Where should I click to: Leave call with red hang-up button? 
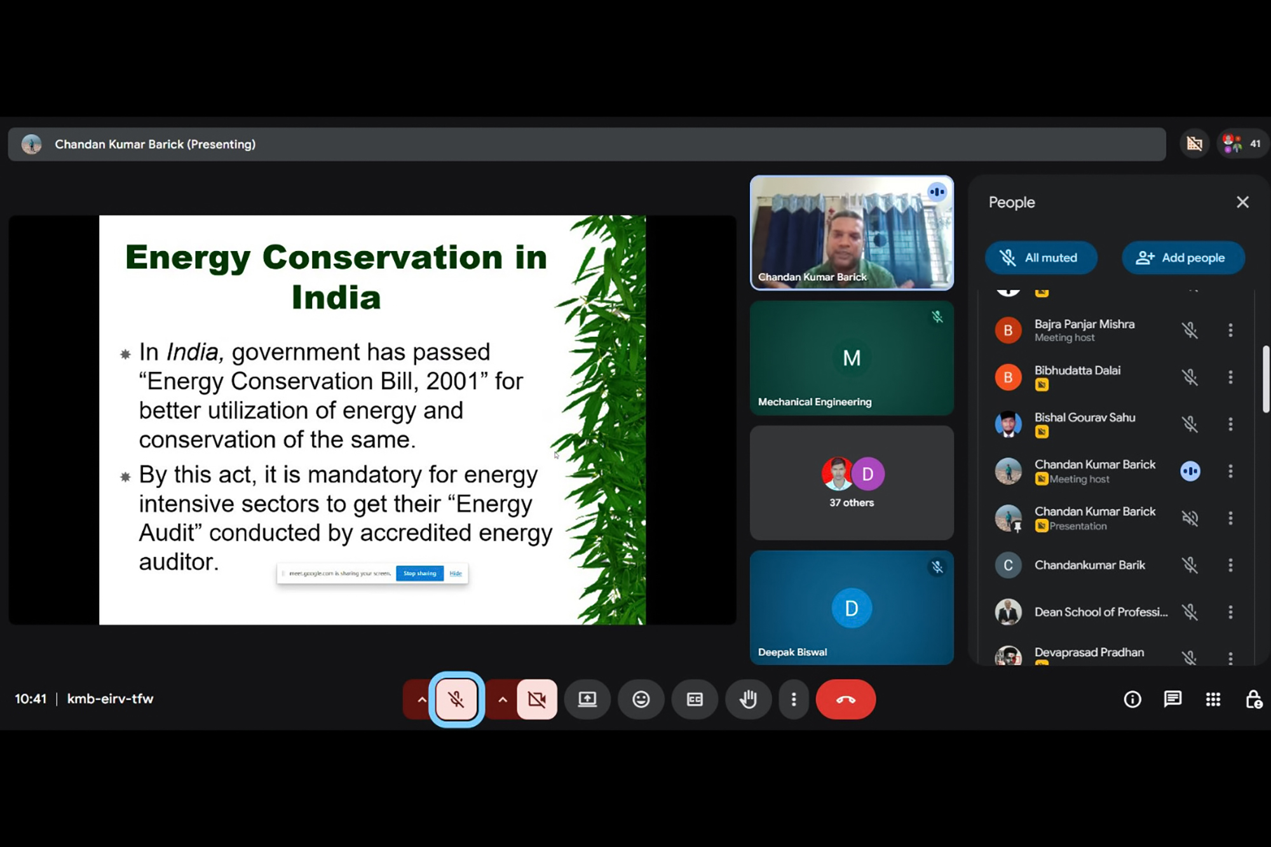point(845,700)
